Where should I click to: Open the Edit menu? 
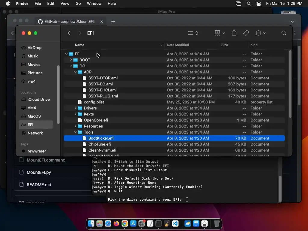tap(51, 3)
